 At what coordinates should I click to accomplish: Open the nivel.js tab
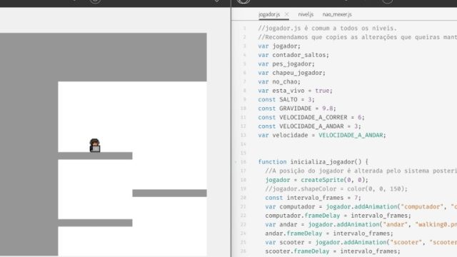click(x=306, y=14)
